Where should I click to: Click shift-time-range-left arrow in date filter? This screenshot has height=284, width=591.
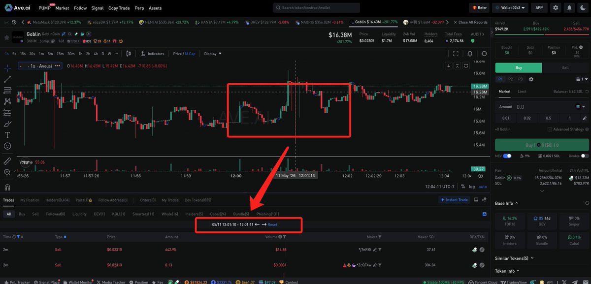click(257, 224)
